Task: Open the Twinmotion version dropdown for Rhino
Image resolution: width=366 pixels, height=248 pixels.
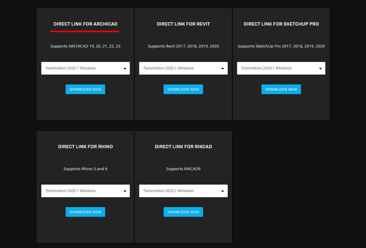Action: click(x=85, y=191)
